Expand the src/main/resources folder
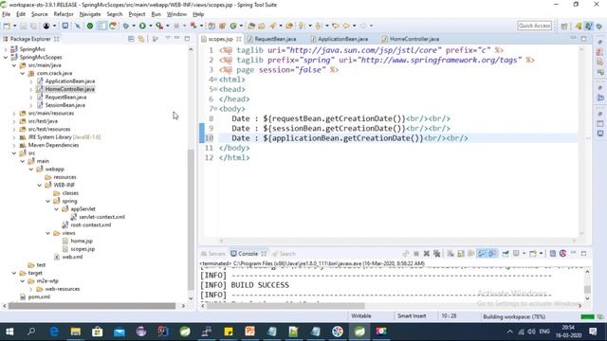The image size is (607, 341). 14,114
